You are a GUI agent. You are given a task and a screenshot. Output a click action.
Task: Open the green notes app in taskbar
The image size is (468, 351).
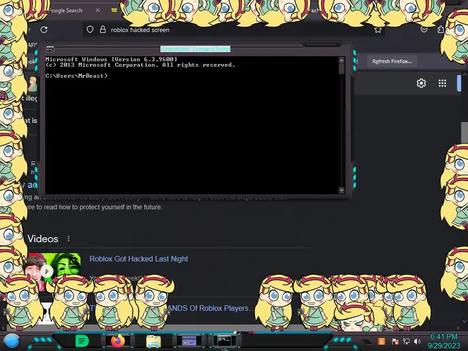pyautogui.click(x=82, y=341)
